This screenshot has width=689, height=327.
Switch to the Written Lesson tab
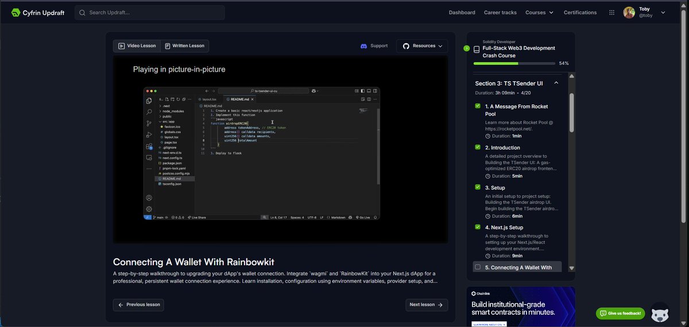click(184, 46)
